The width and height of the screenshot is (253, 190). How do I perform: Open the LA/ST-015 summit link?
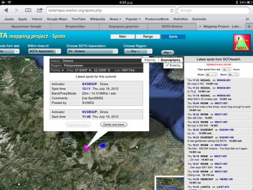click(223, 187)
